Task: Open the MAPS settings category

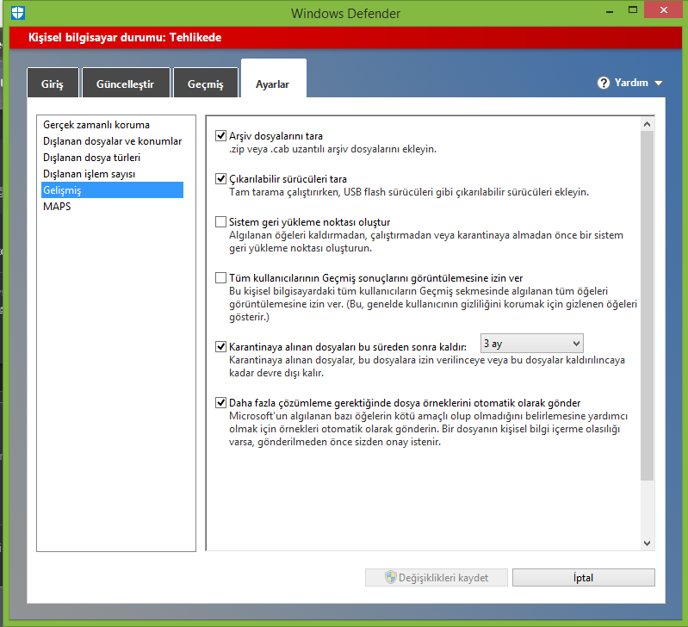Action: pos(57,206)
